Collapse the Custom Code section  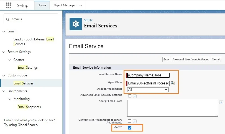(4, 75)
